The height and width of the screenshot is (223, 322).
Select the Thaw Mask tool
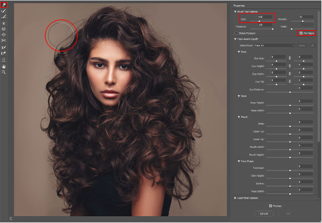[4, 53]
